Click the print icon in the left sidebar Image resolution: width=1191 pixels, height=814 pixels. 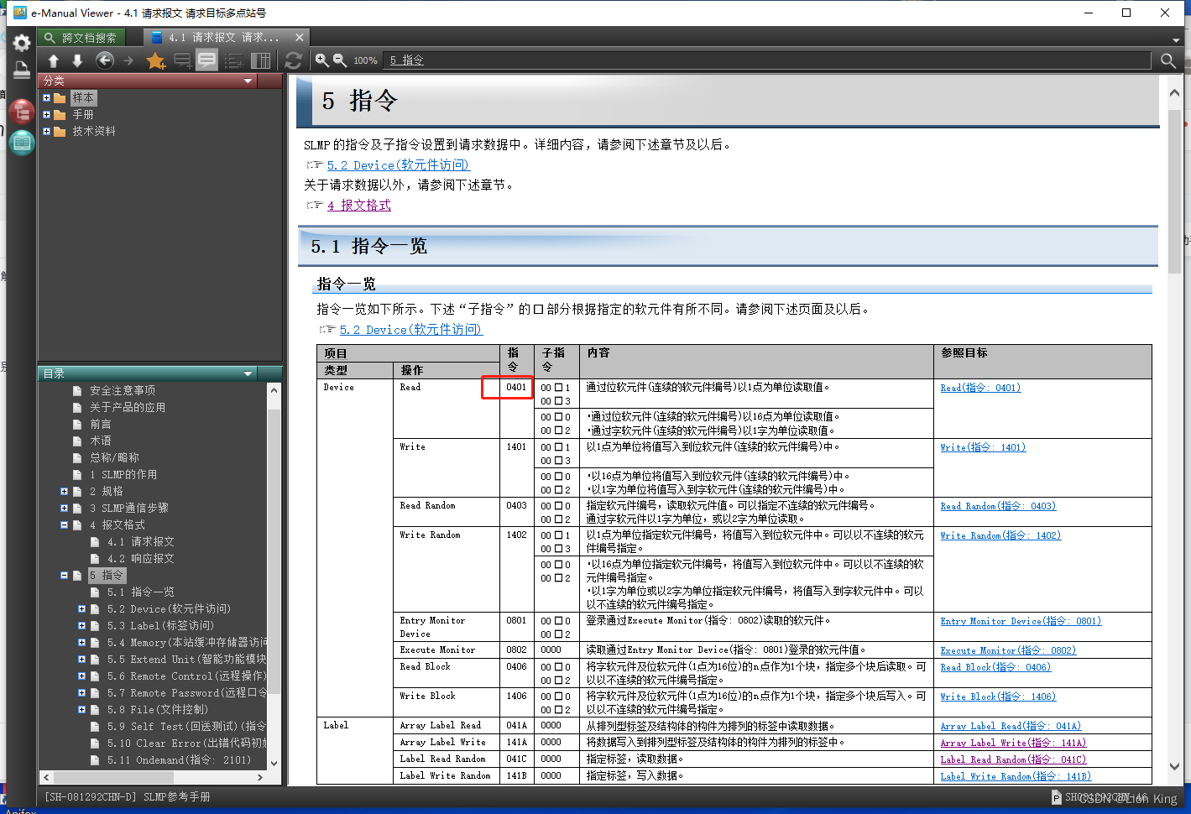[21, 70]
